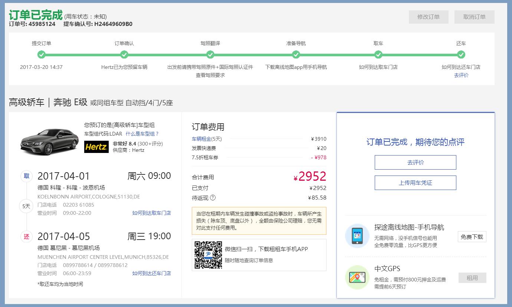Click the 去评价 review button
This screenshot has width=512, height=307.
click(415, 162)
